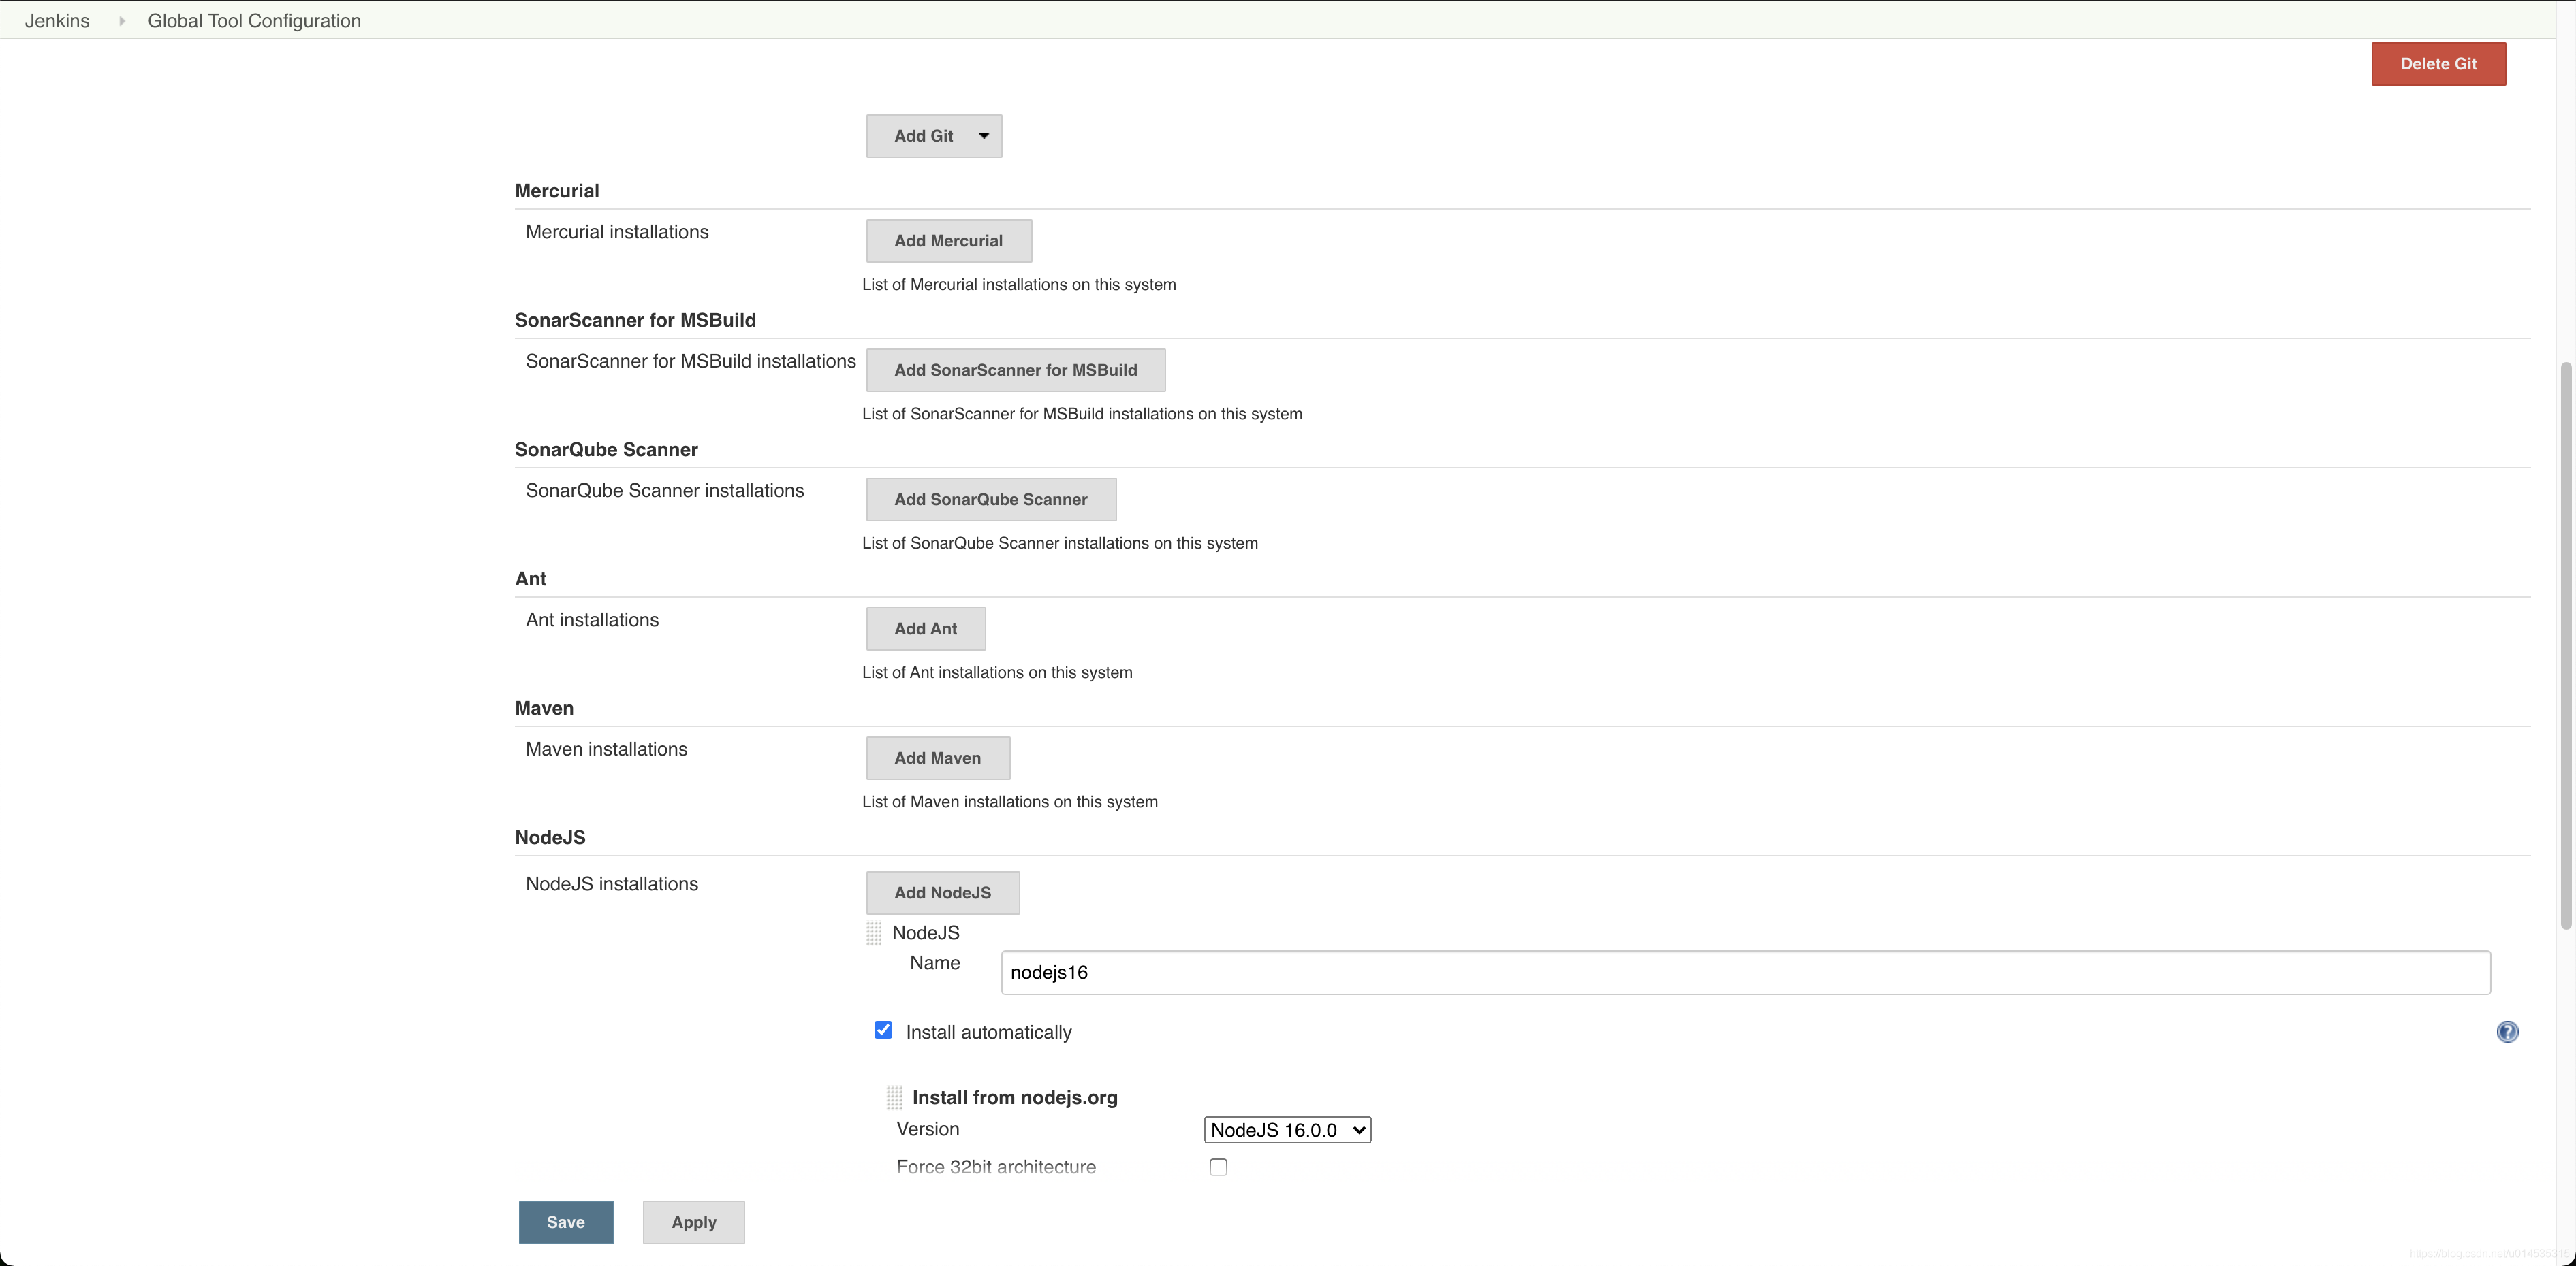
Task: Open the NodeJS version dropdown
Action: click(1287, 1129)
